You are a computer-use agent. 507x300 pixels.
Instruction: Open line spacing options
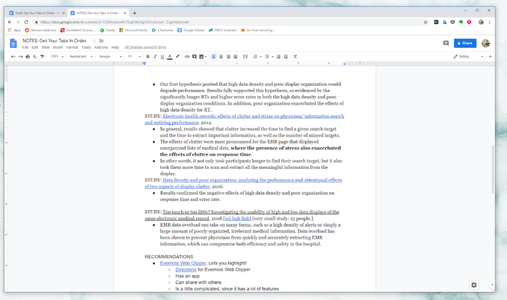pyautogui.click(x=245, y=57)
